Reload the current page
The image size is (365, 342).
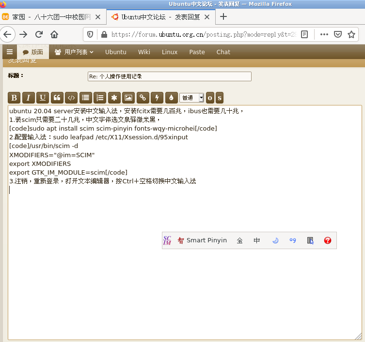click(x=39, y=35)
